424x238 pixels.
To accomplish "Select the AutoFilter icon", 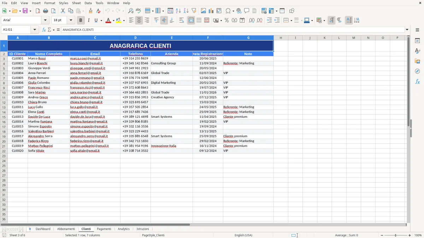I will [194, 11].
